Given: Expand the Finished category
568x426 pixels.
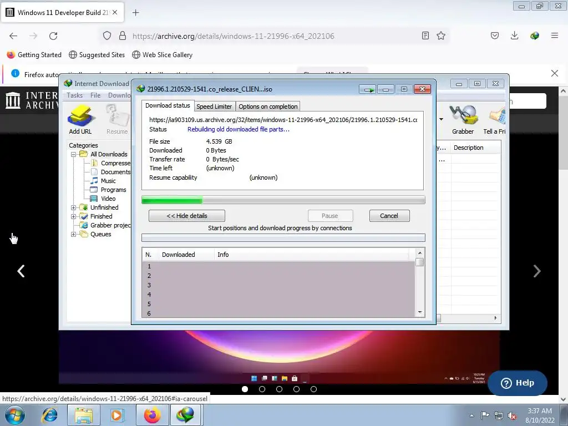Looking at the screenshot, I should (x=74, y=217).
